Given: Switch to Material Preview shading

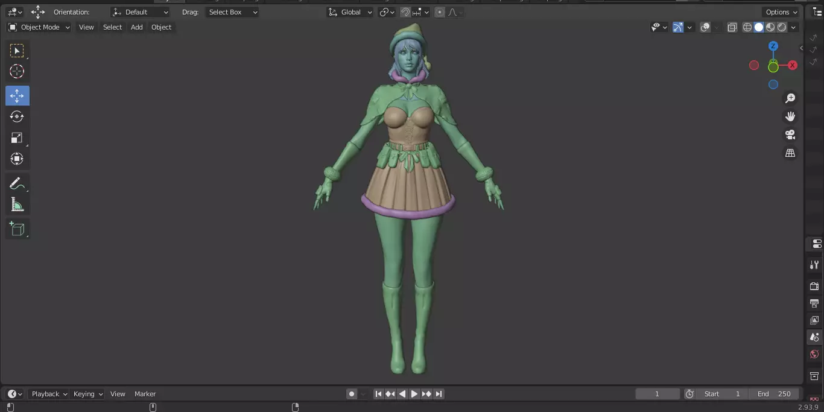Looking at the screenshot, I should pyautogui.click(x=770, y=27).
